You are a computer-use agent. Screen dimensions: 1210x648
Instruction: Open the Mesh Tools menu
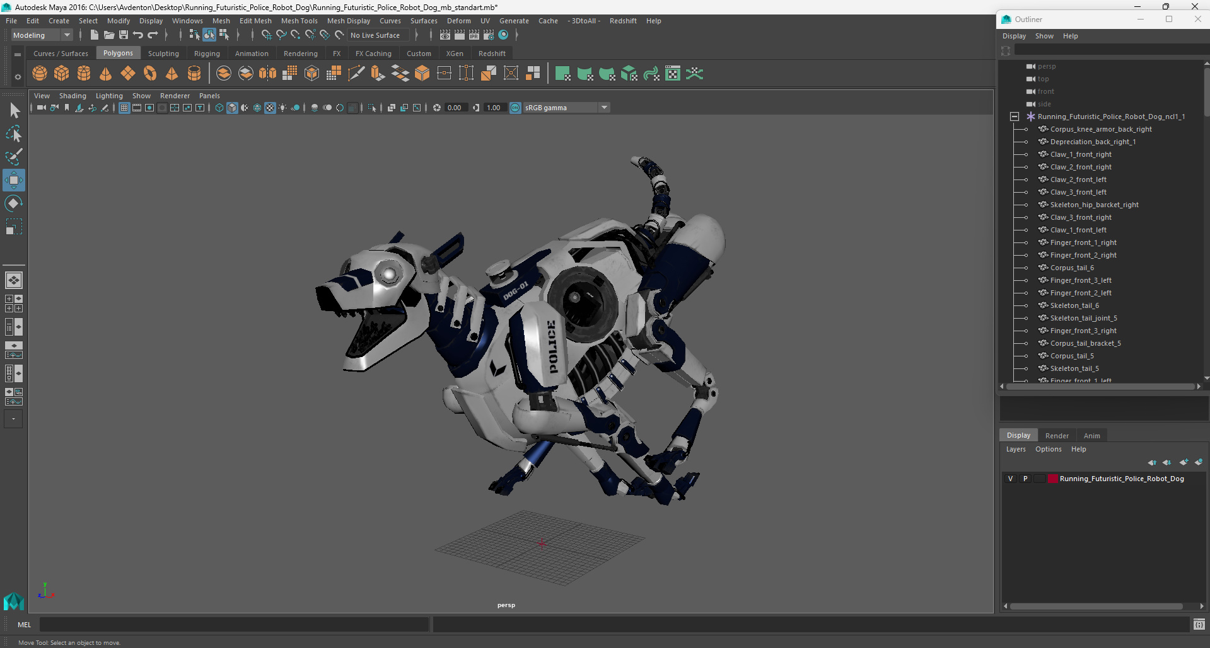click(x=300, y=21)
